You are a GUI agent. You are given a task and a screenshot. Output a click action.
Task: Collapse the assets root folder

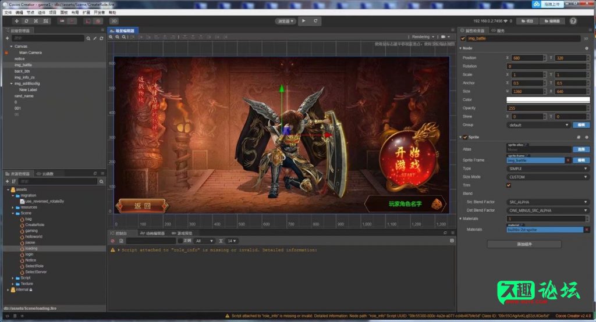[x=8, y=189]
